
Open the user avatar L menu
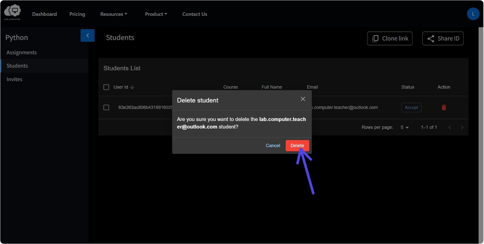(x=473, y=14)
